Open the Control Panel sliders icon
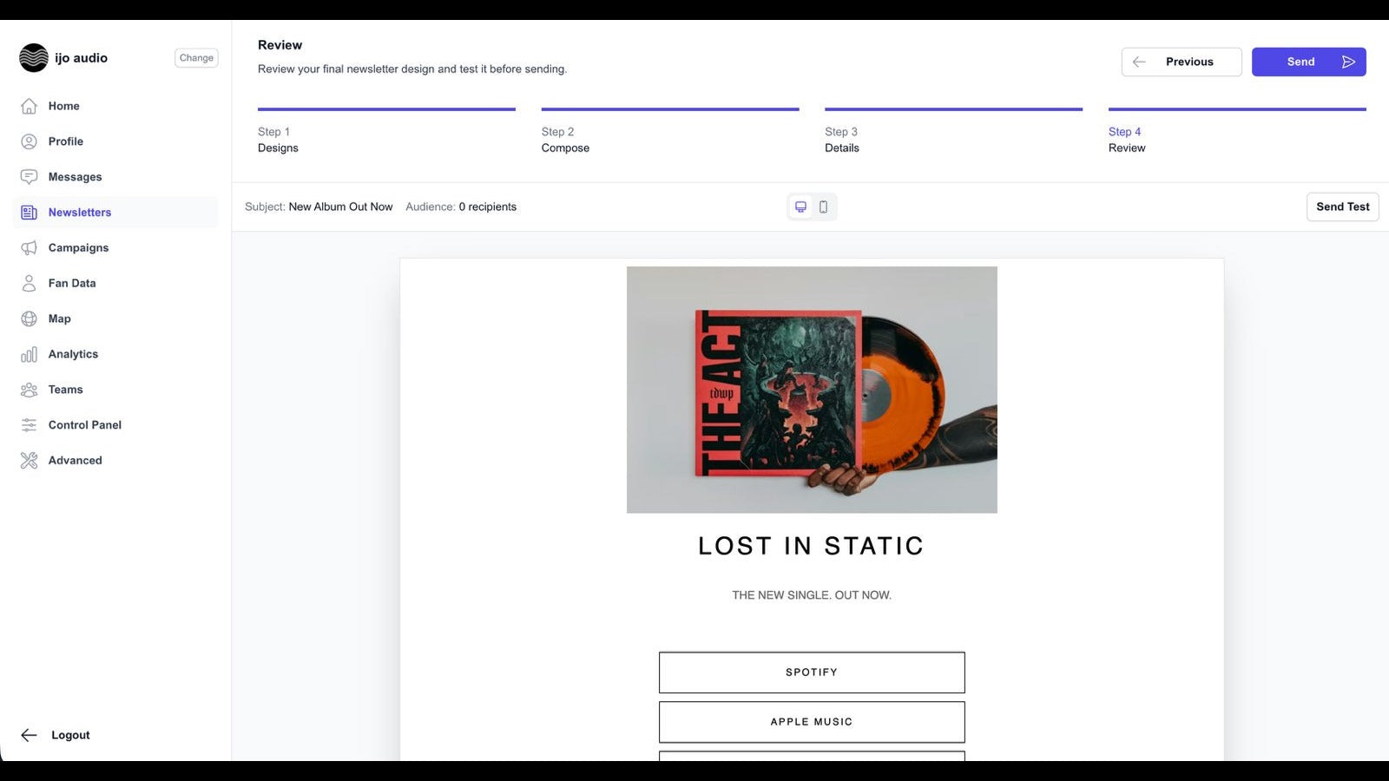The height and width of the screenshot is (781, 1389). (30, 424)
